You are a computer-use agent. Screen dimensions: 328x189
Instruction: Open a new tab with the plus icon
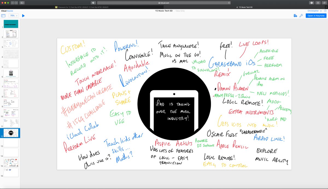click(326, 7)
